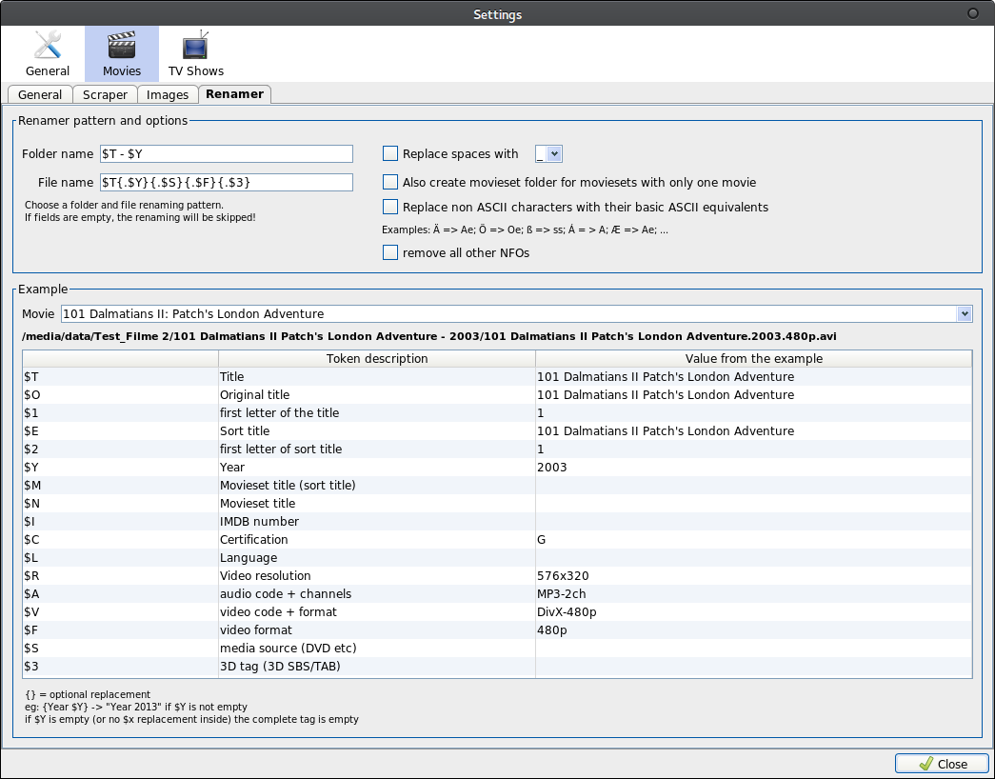Check remove all other NFOs
The image size is (995, 779).
(x=390, y=252)
